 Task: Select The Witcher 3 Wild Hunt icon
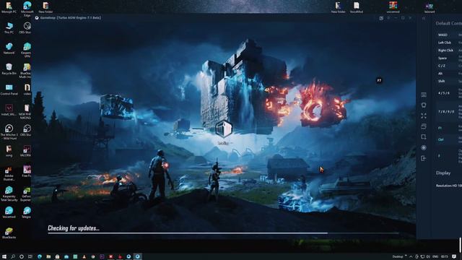coord(9,132)
